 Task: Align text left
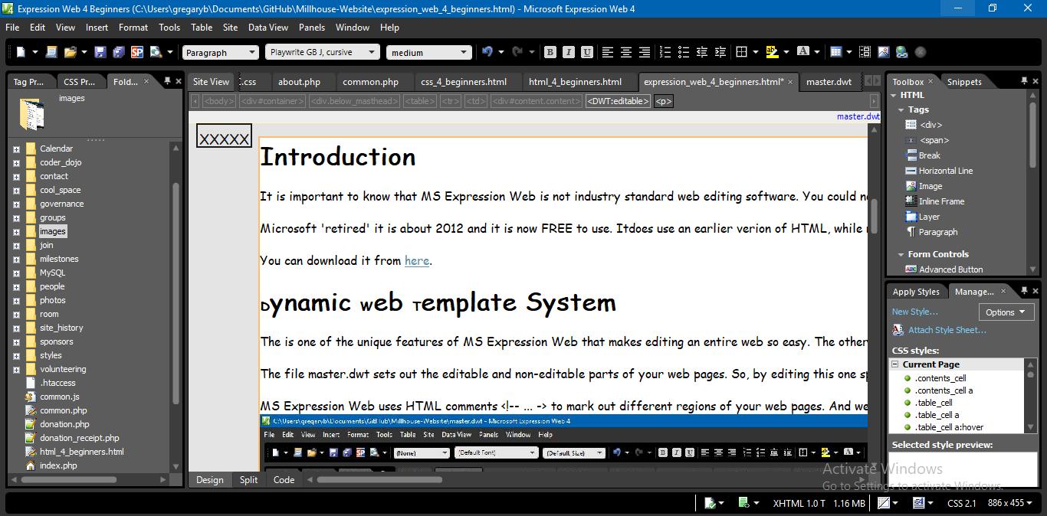point(608,52)
